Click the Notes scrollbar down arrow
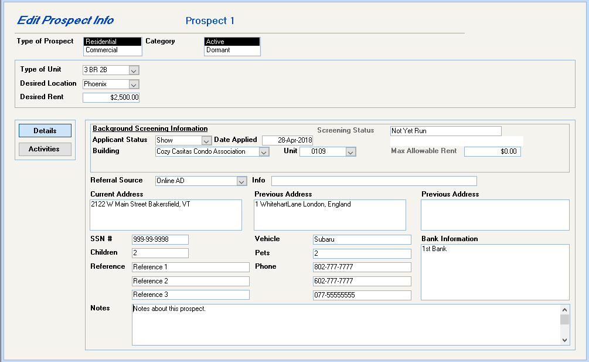589x362 pixels. (564, 340)
